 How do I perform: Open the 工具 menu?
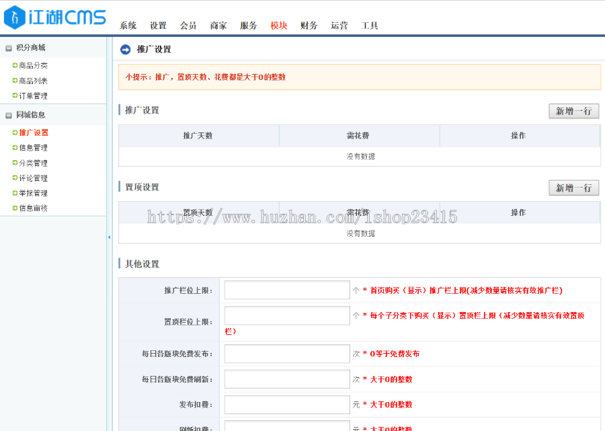coord(369,26)
